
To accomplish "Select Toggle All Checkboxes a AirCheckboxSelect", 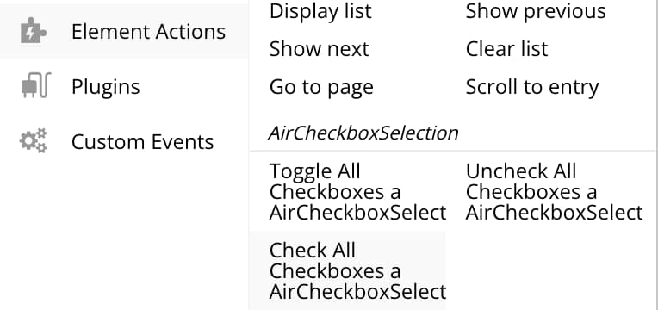I will pyautogui.click(x=357, y=192).
